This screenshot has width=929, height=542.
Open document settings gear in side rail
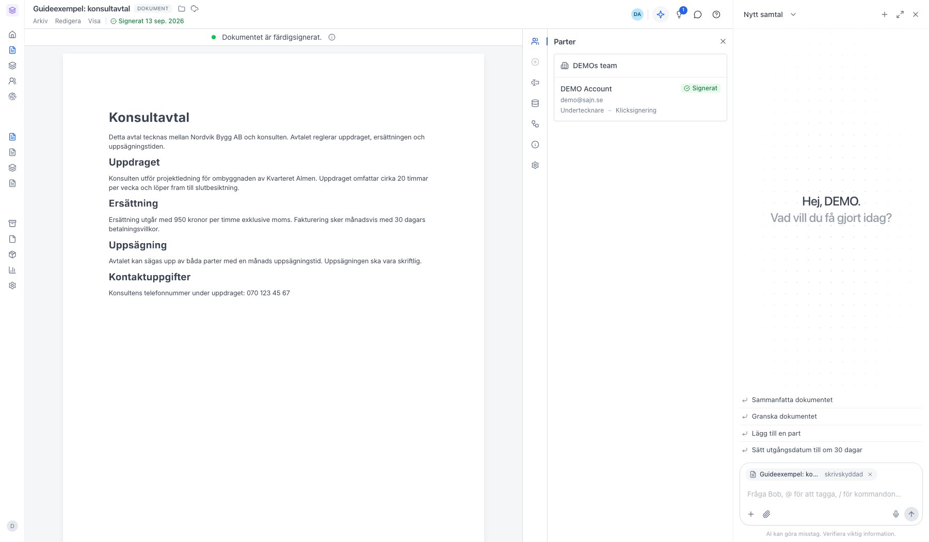click(535, 165)
